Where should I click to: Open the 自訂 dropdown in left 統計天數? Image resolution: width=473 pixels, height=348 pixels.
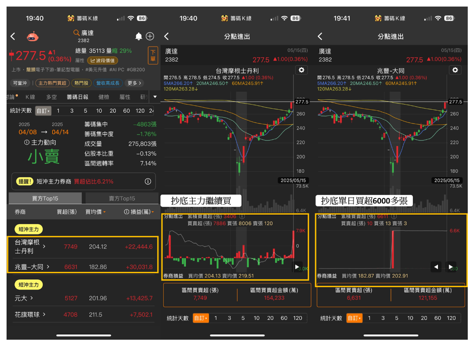[43, 111]
